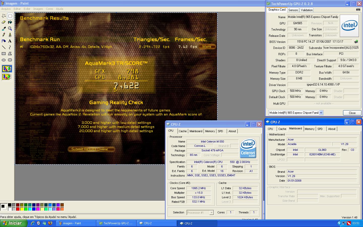This screenshot has height=227, width=363.
Task: Open the Ajuda menu in Paint
Action: tap(59, 9)
